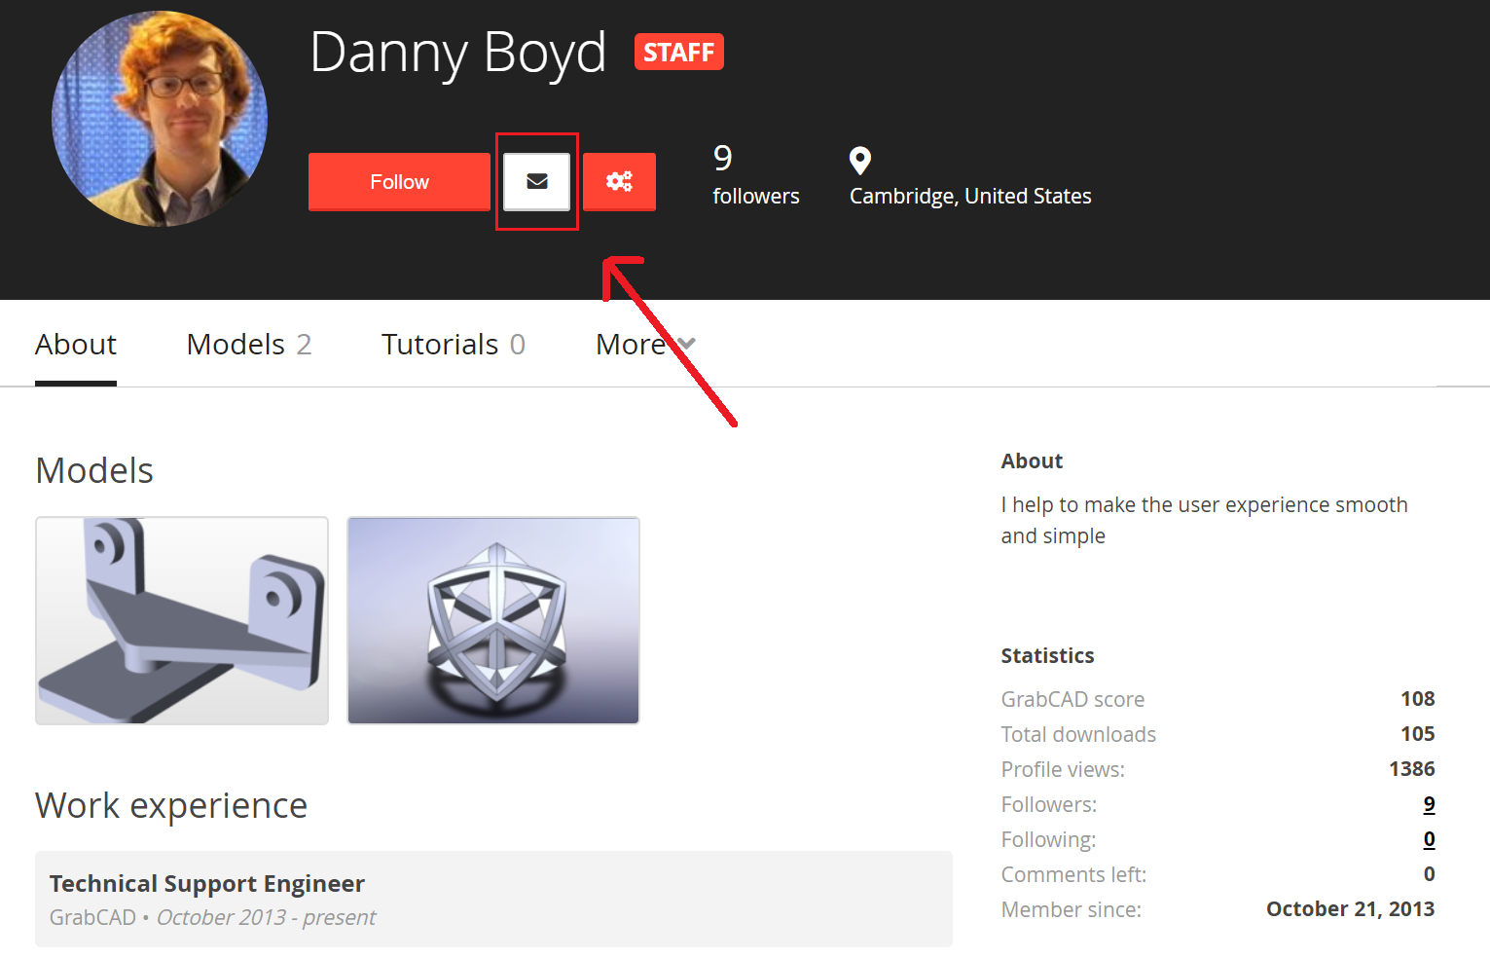Click the red STAFF badge
Viewport: 1490px width, 958px height.
pyautogui.click(x=678, y=52)
